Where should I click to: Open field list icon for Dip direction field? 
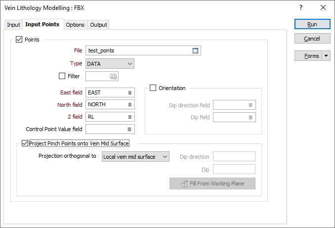click(x=251, y=105)
